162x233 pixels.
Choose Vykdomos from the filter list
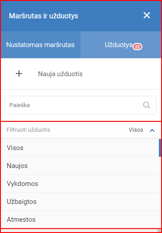[80, 184]
